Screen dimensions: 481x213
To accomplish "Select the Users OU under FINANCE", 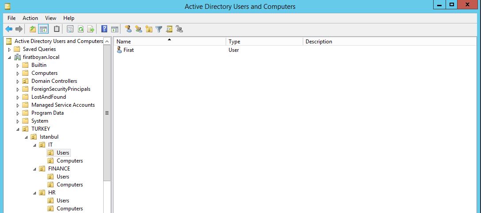I will (63, 177).
